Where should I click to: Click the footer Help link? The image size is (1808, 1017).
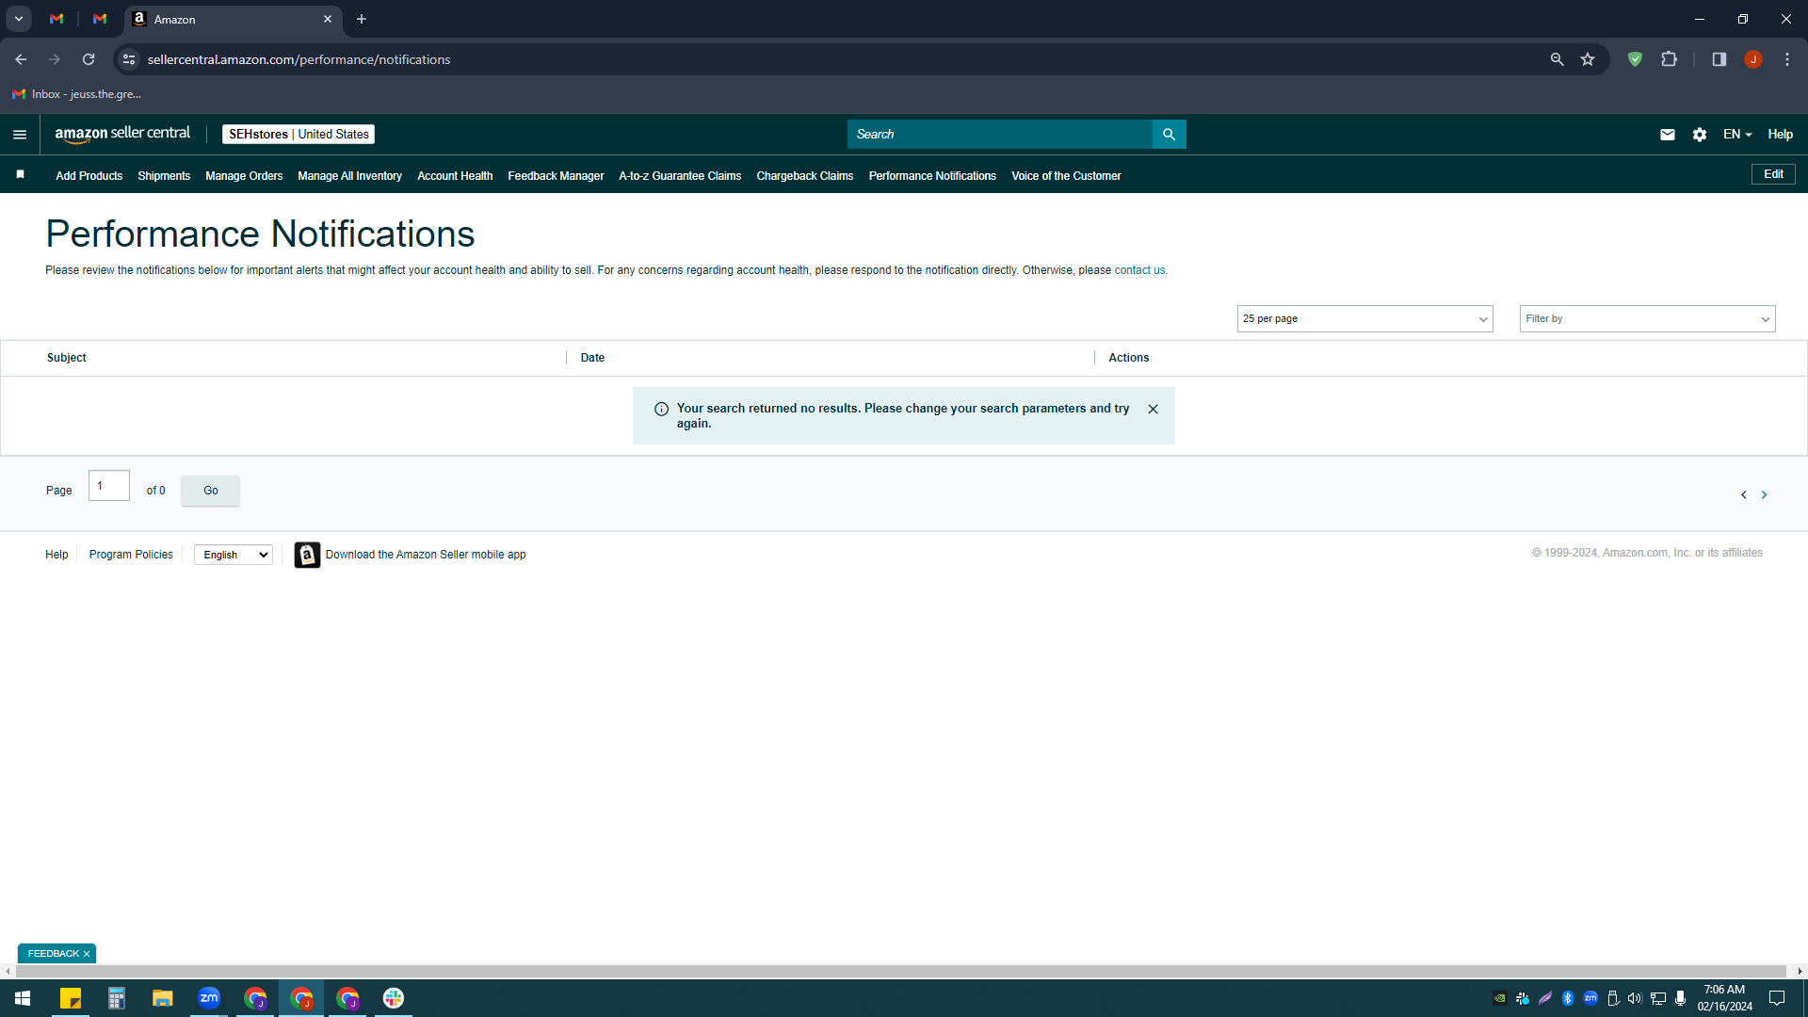point(56,555)
